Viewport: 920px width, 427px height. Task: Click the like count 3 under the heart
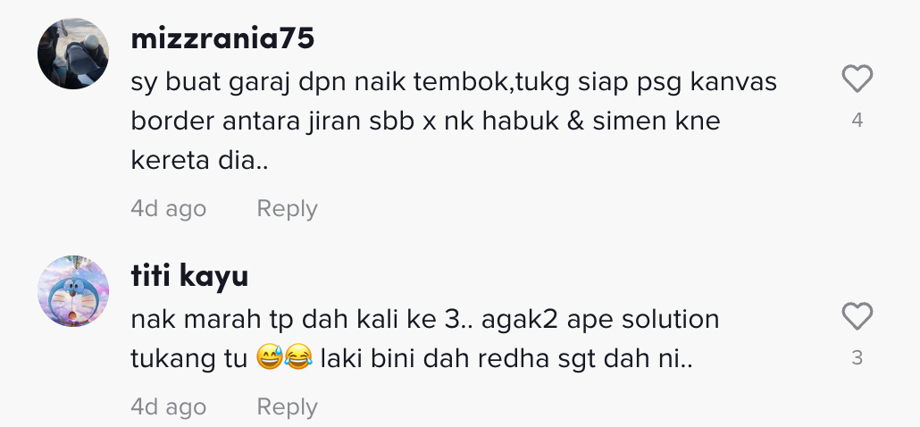tap(857, 358)
